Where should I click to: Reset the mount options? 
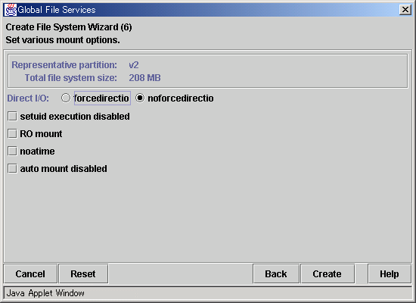[83, 273]
